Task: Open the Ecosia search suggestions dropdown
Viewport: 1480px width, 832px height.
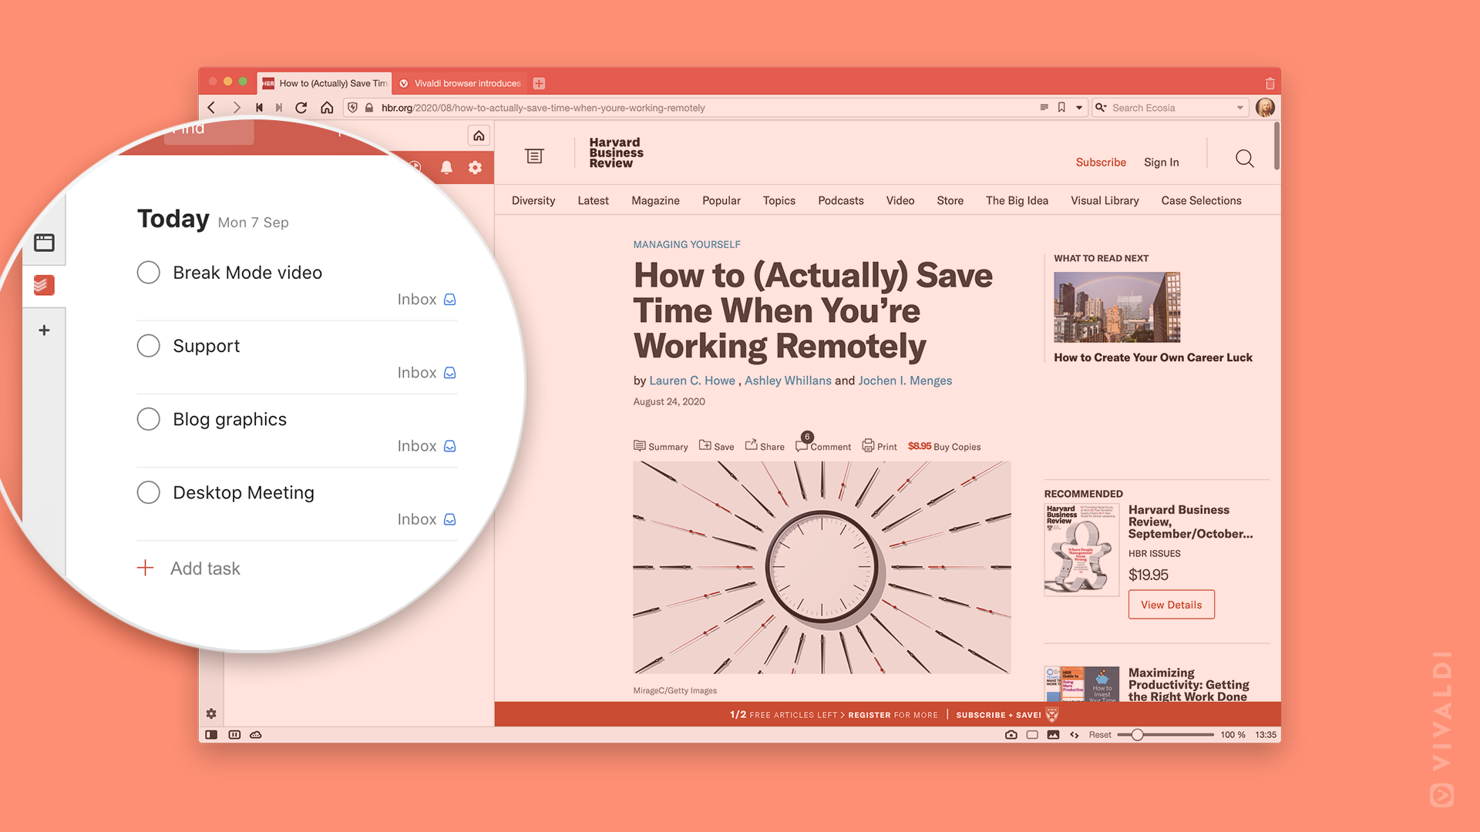Action: click(1241, 108)
